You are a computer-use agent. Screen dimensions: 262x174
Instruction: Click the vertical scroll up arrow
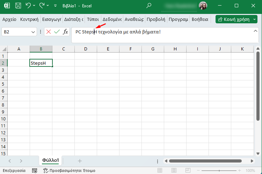(258, 49)
